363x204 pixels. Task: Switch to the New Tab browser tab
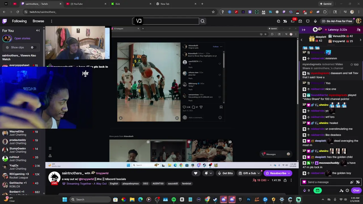(x=176, y=4)
